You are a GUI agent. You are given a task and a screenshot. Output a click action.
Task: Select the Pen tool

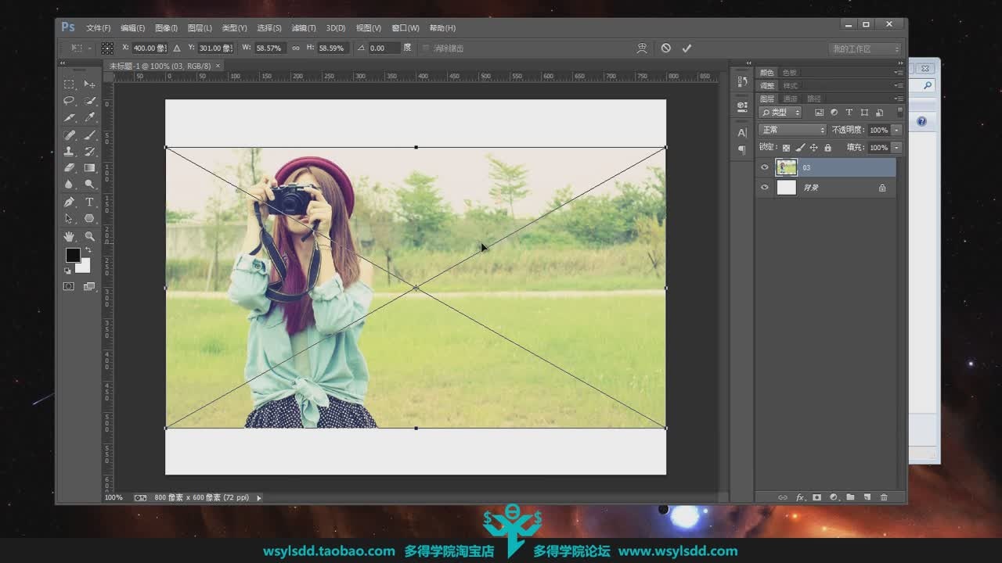69,203
